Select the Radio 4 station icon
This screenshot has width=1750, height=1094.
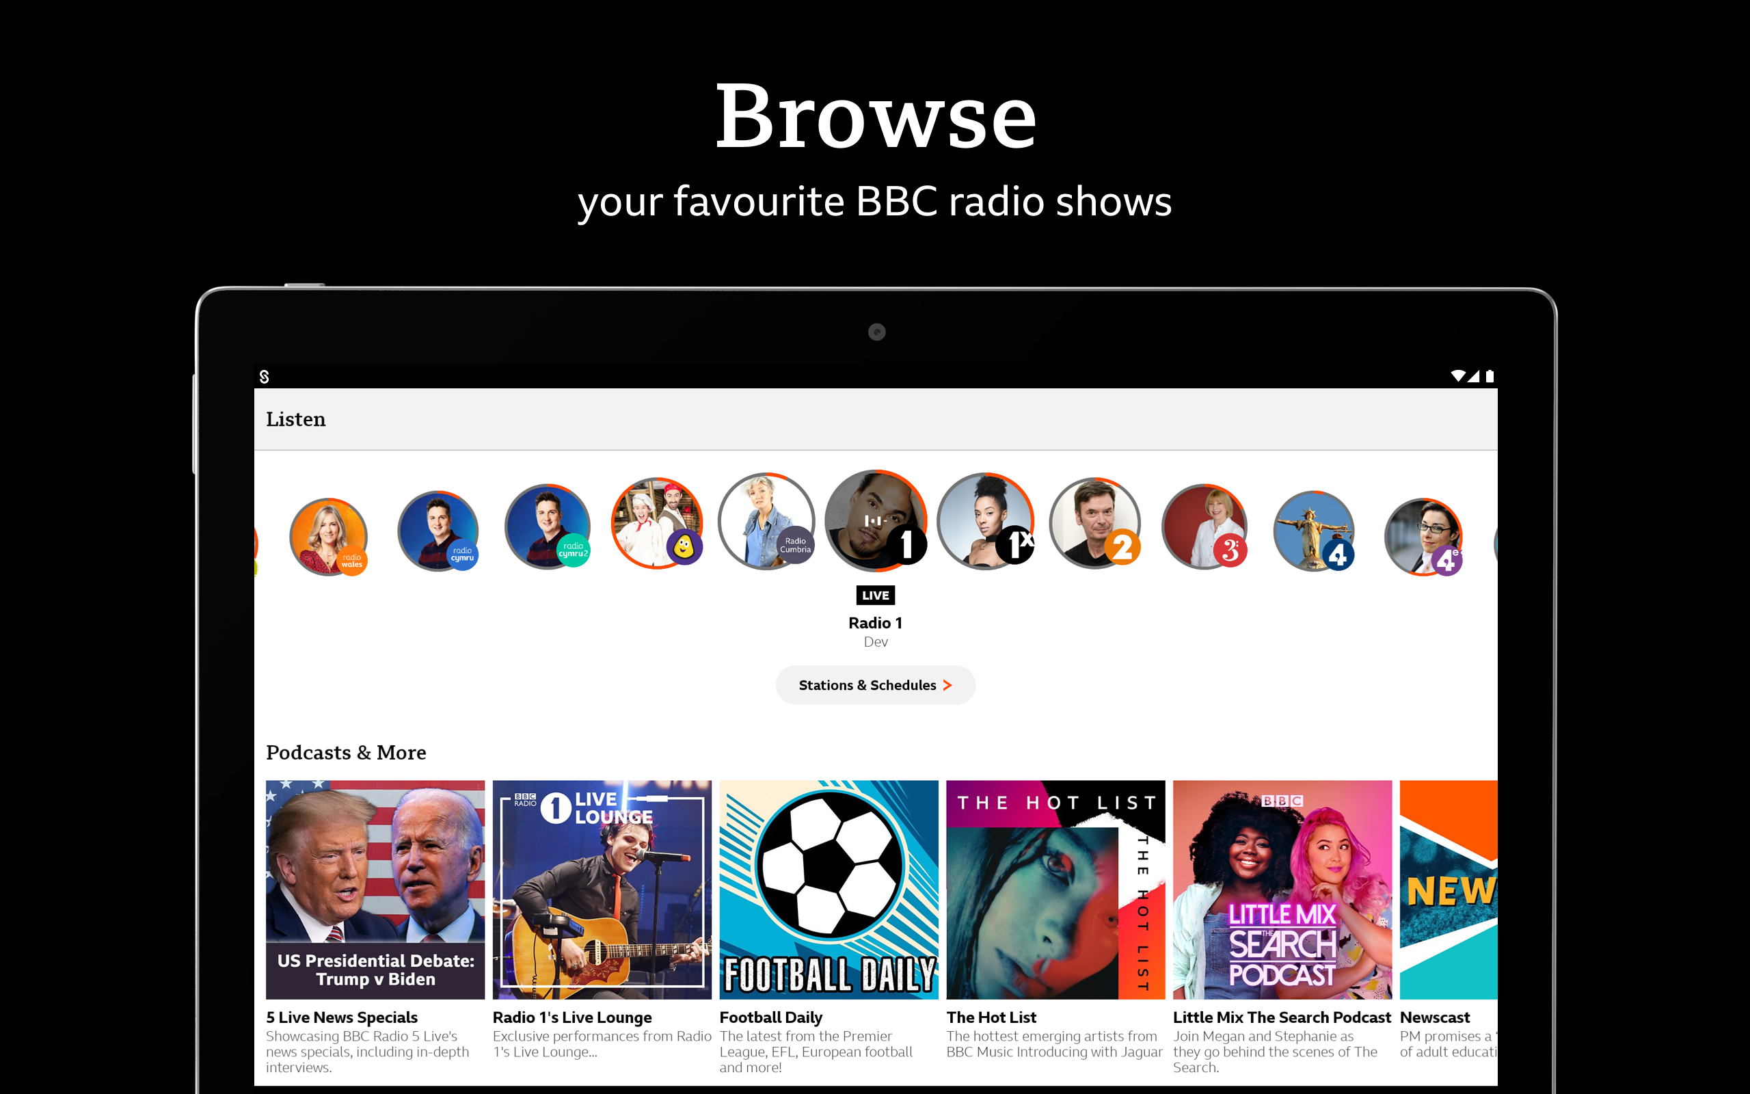pos(1314,531)
